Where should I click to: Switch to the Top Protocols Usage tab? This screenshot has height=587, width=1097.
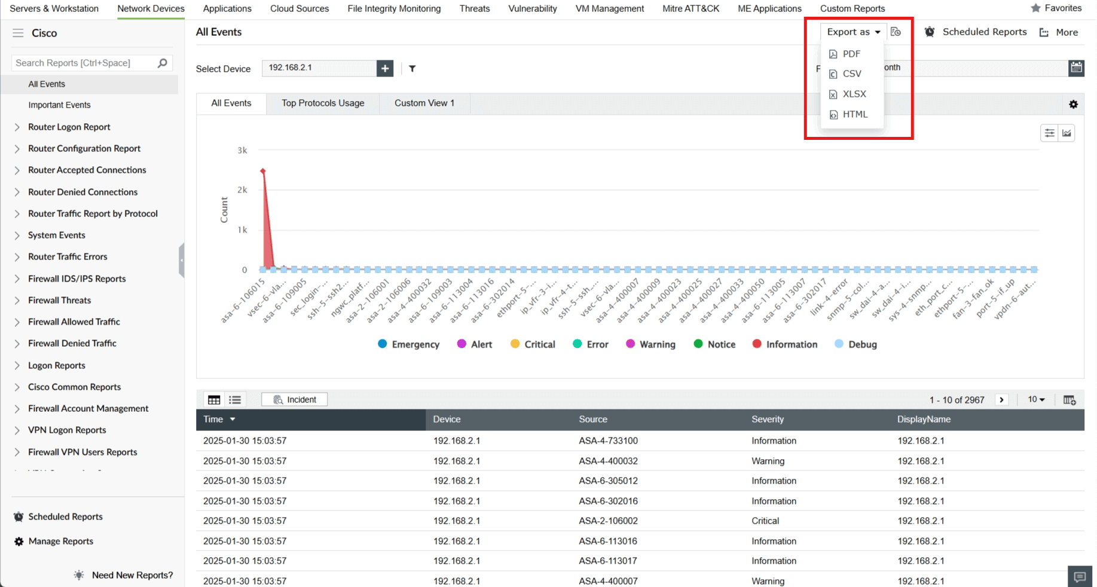pos(323,103)
